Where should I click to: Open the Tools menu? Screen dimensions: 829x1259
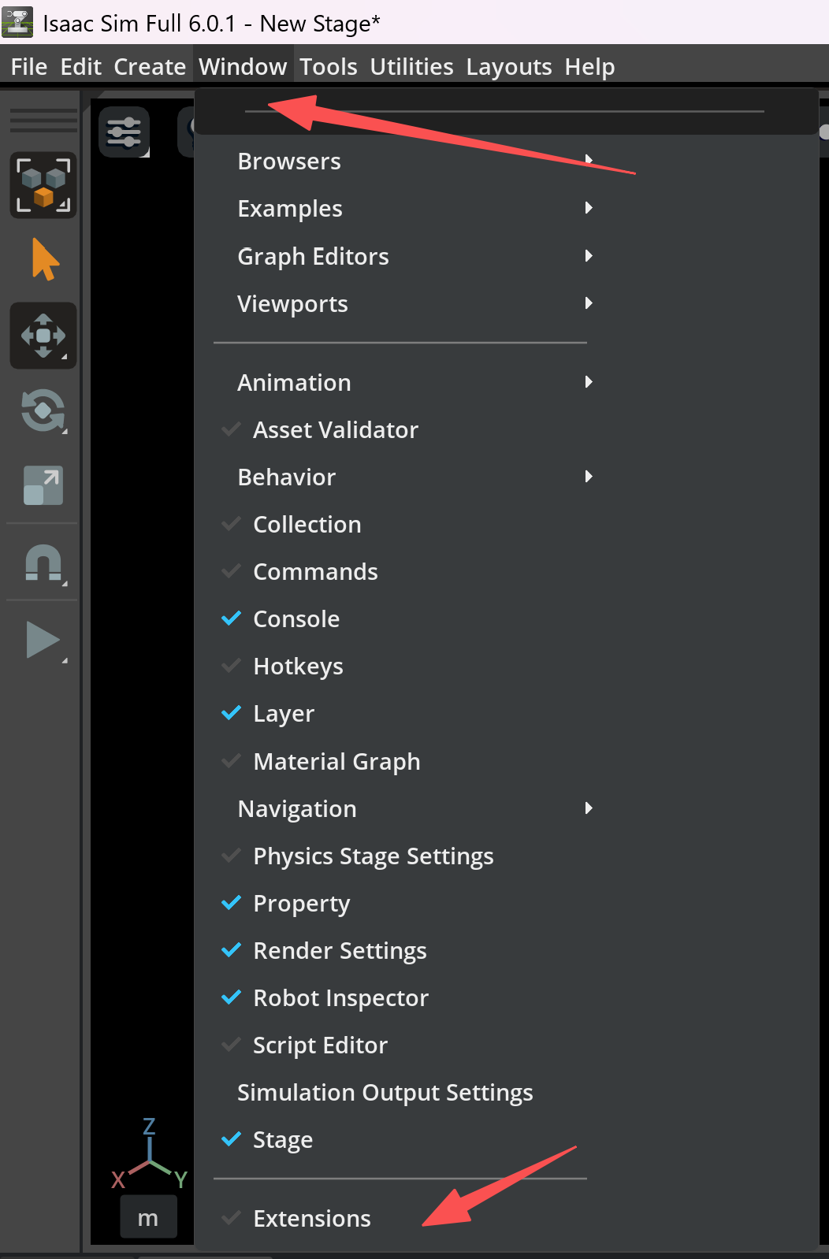329,67
